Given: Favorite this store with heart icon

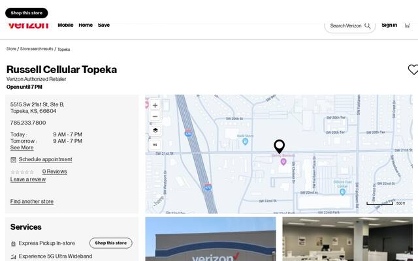Looking at the screenshot, I should (413, 70).
